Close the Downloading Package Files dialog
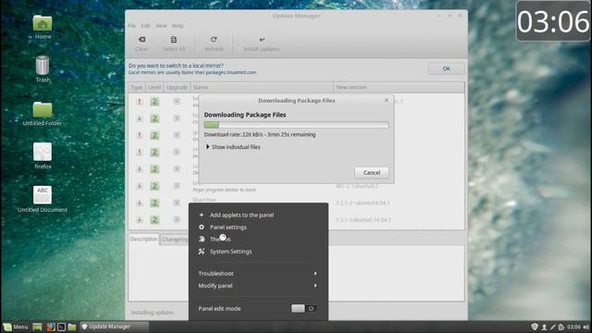Screen dimensions: 592x333 387,100
